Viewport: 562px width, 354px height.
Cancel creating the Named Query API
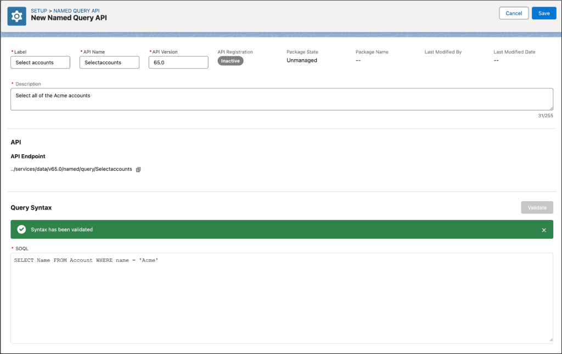[x=514, y=13]
